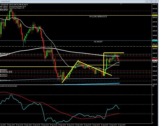Click the XAUUSD,M5 window title
The image size is (159, 126).
click(x=5, y=2)
